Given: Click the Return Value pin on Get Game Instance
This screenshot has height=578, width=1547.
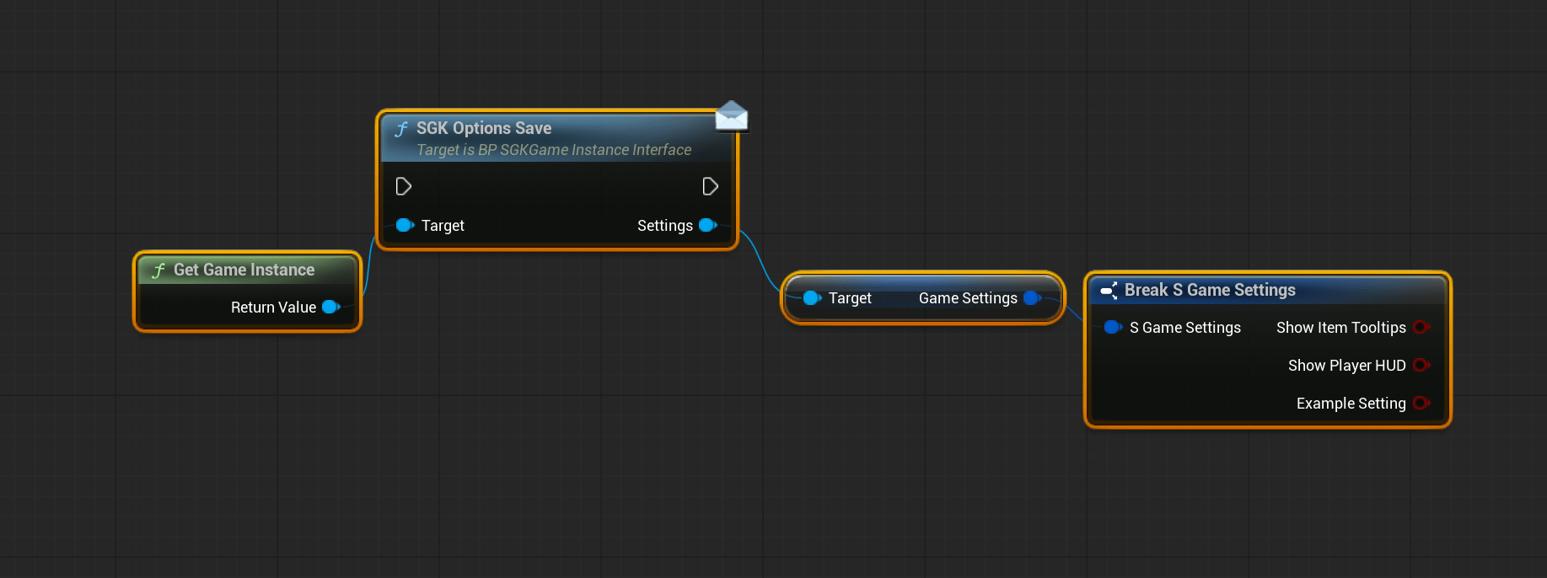Looking at the screenshot, I should tap(331, 307).
